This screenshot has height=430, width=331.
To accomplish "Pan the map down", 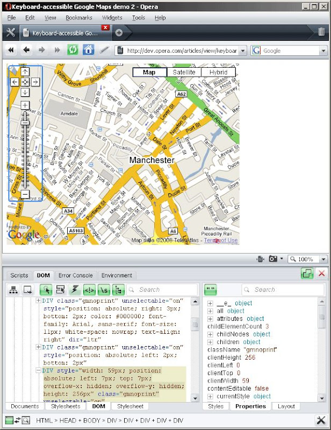I will (25, 92).
